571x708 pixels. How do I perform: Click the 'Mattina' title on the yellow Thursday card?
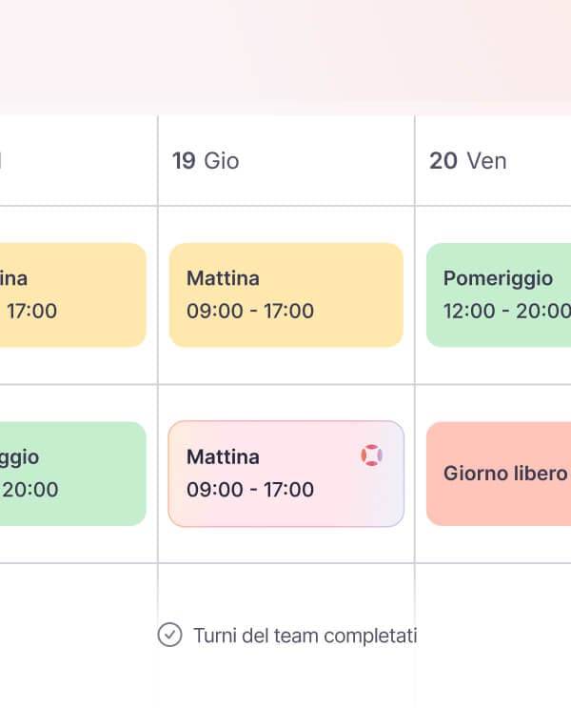click(223, 278)
